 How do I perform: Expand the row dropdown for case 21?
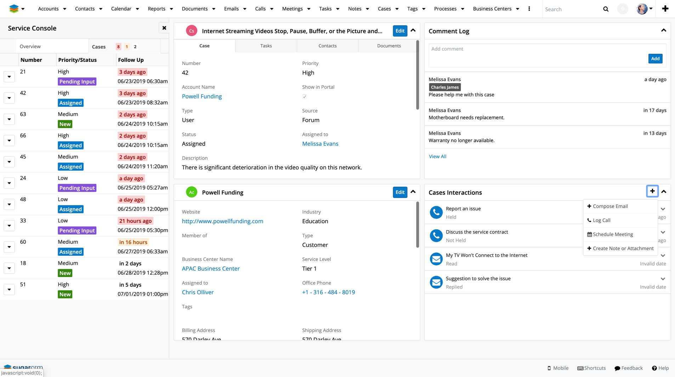(x=9, y=76)
